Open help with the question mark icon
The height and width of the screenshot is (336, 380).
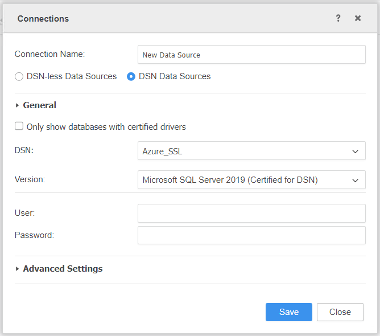tap(338, 18)
